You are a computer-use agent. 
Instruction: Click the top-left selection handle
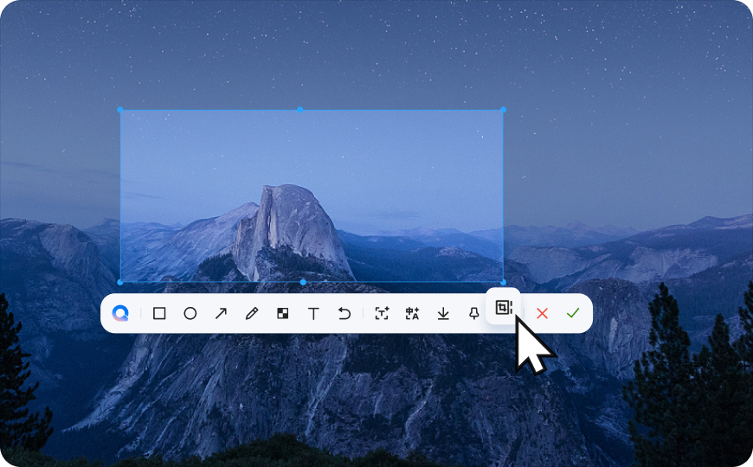120,110
